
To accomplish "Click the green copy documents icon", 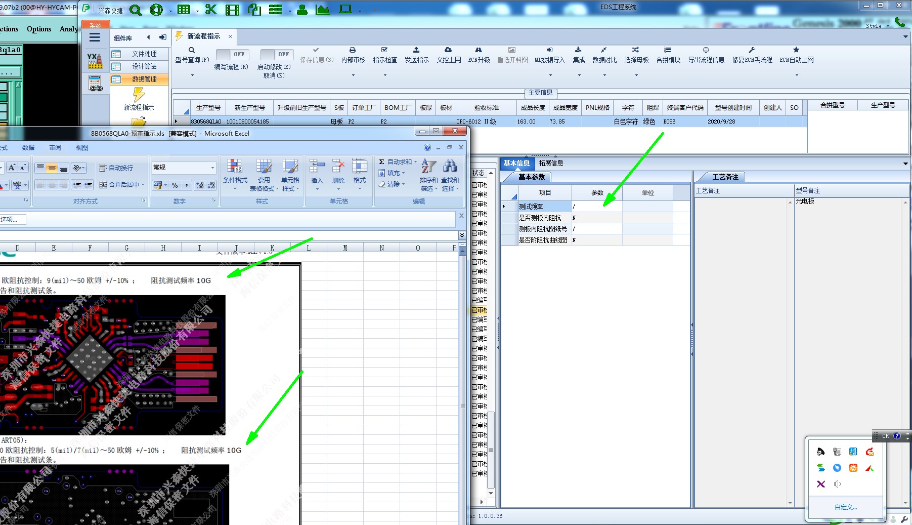I will (x=254, y=10).
